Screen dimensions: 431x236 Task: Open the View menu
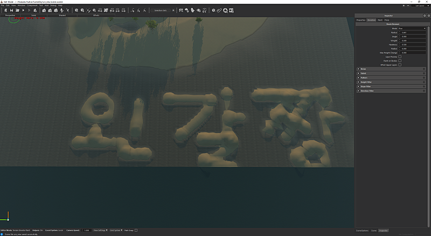[13, 5]
